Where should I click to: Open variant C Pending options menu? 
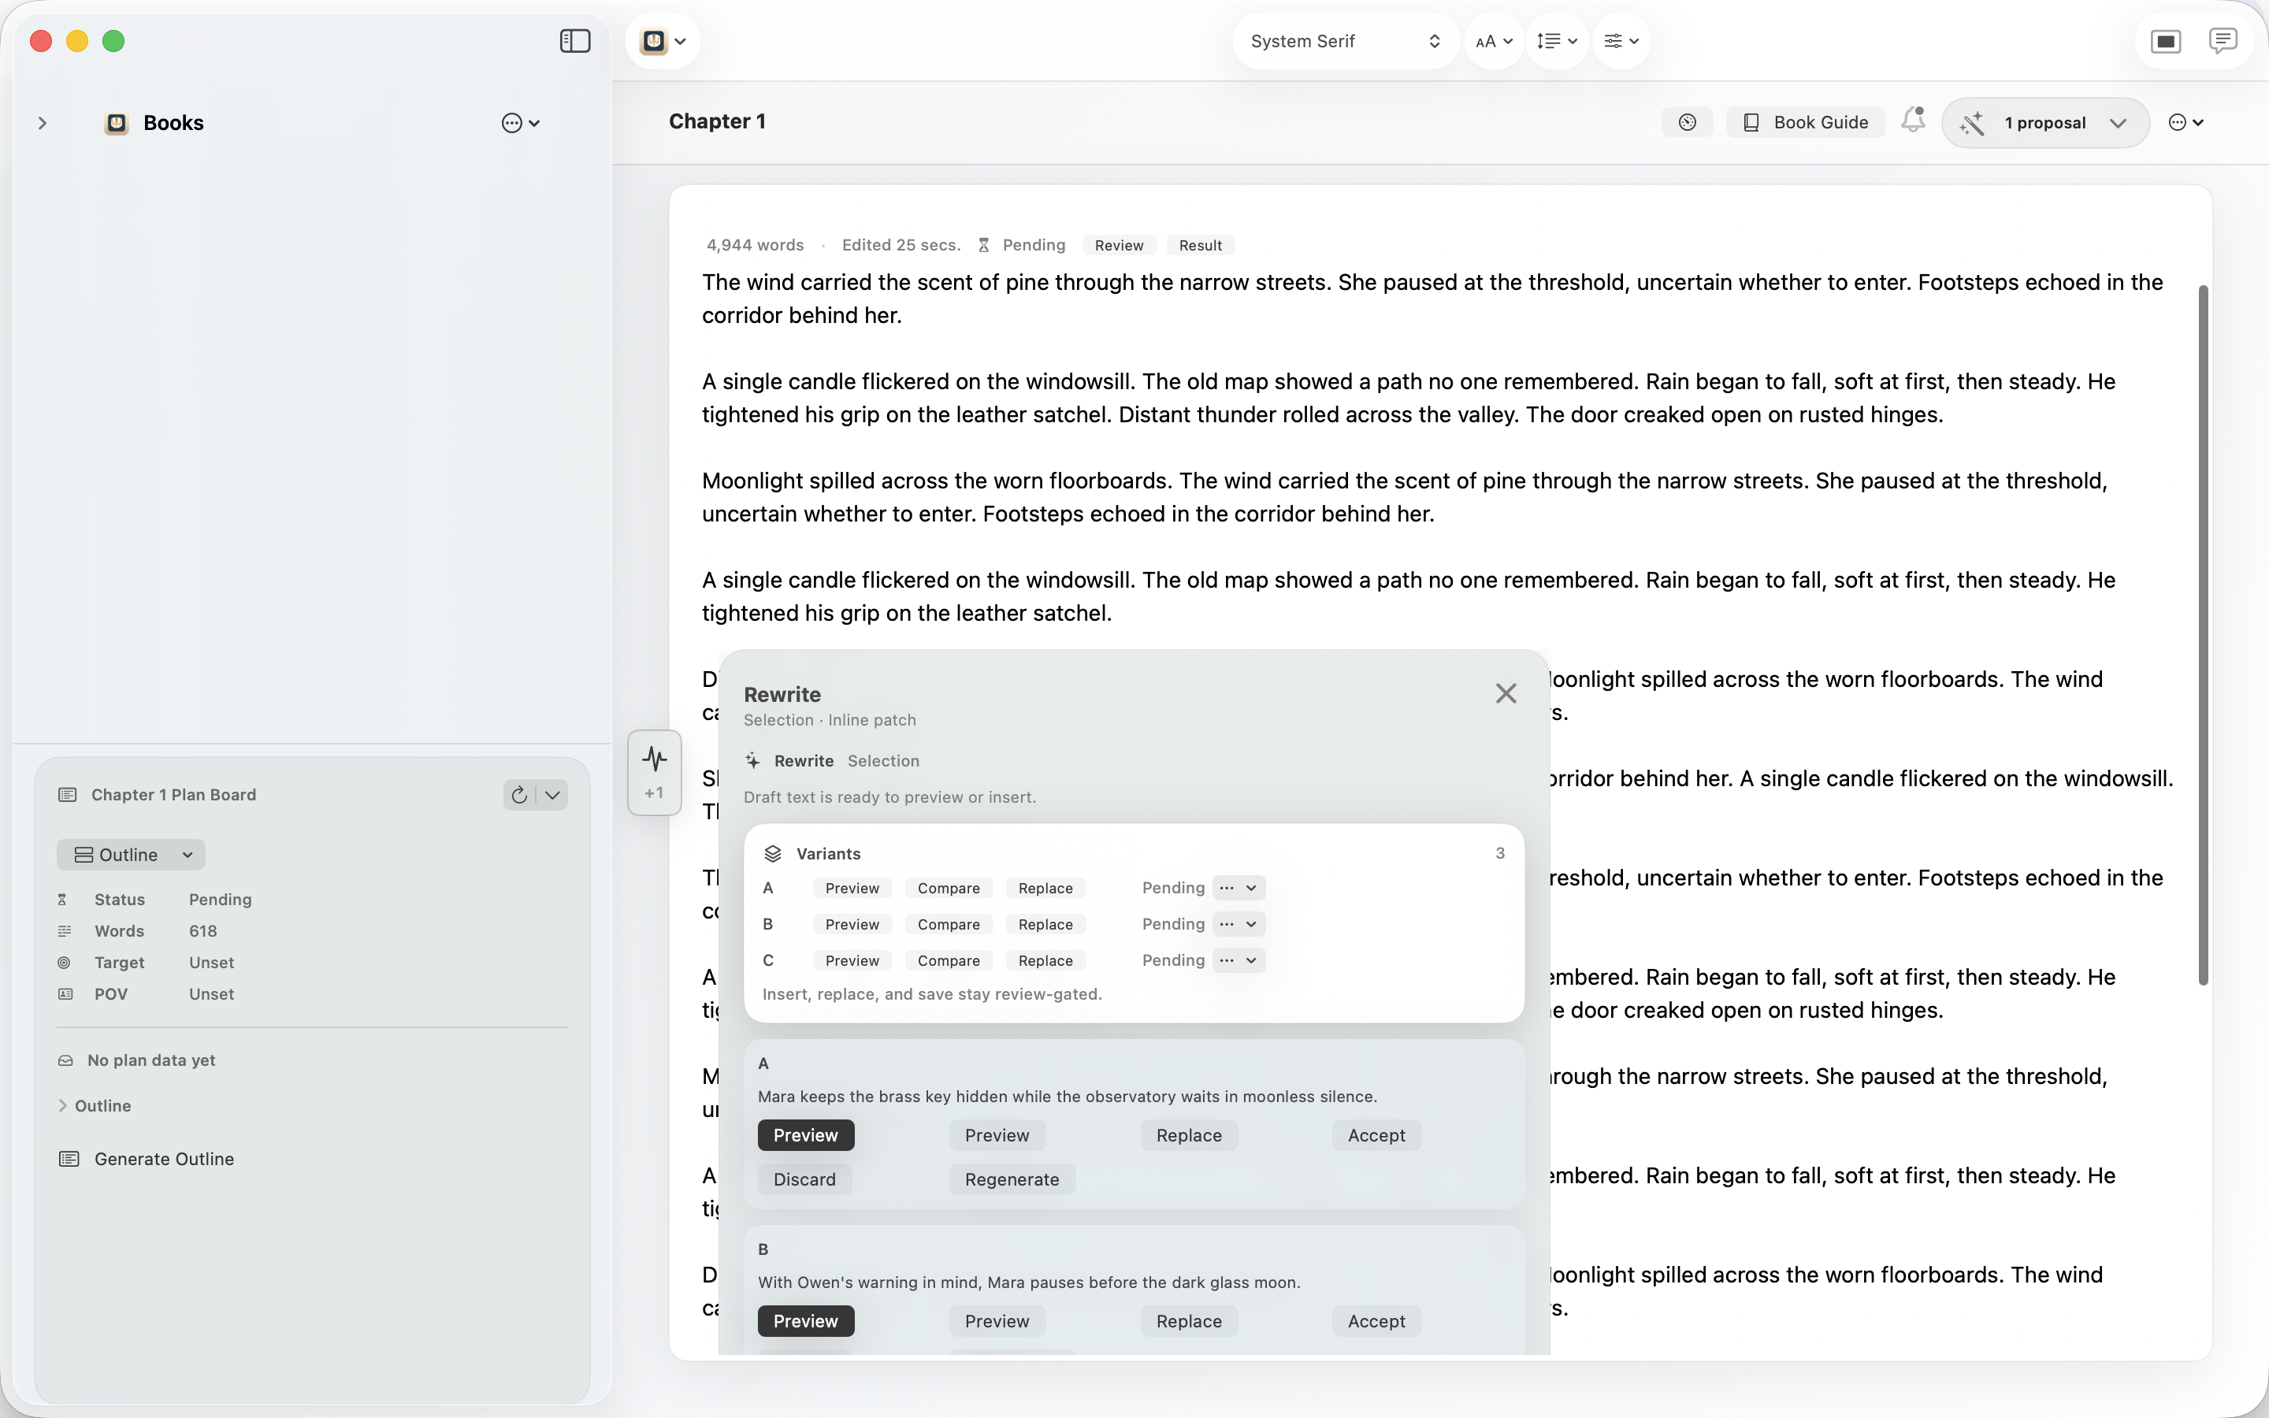1238,960
